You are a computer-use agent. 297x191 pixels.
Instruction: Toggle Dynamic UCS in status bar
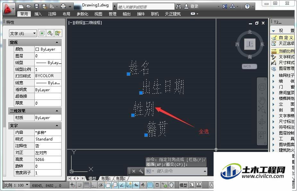tap(129, 185)
